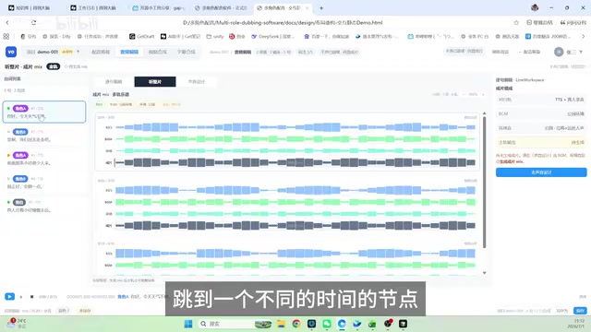Click the dark master waveform in second segment
591x332 pixels.
coord(295,225)
